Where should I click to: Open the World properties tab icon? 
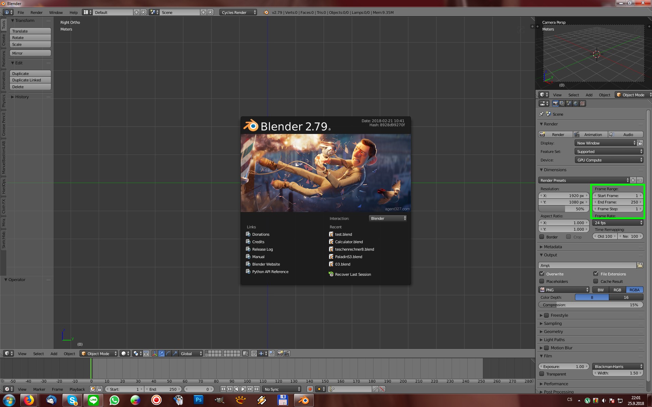(576, 103)
